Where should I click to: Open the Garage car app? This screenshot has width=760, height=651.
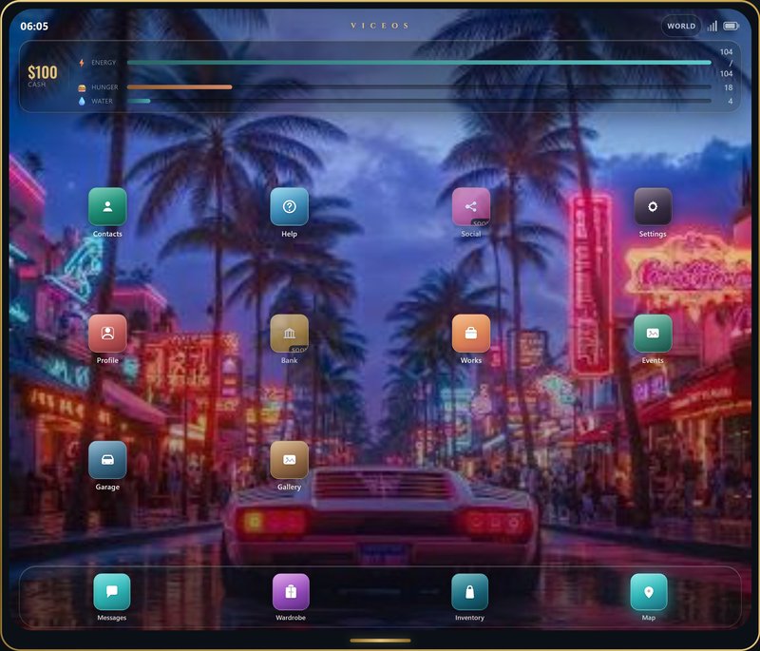coord(107,460)
